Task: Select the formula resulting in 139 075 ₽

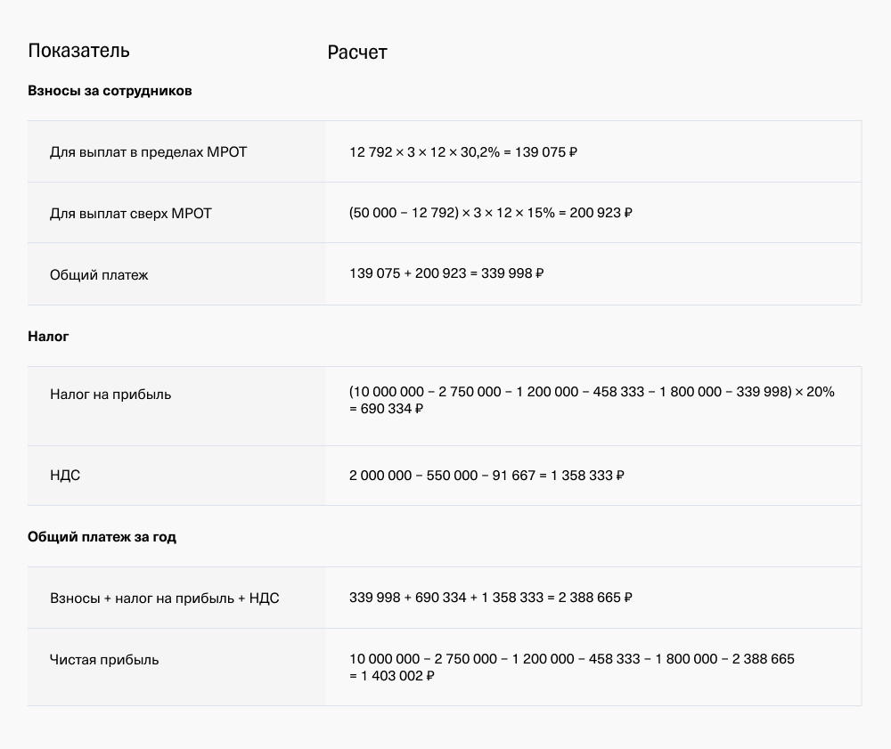Action: (x=463, y=152)
